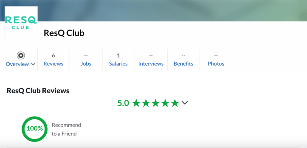
Task: Click the ResQ Club logo thumbnail
Action: [x=21, y=23]
